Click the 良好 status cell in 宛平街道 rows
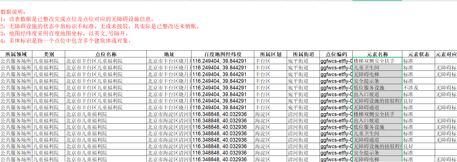This screenshot has height=162, width=457. tap(408, 101)
